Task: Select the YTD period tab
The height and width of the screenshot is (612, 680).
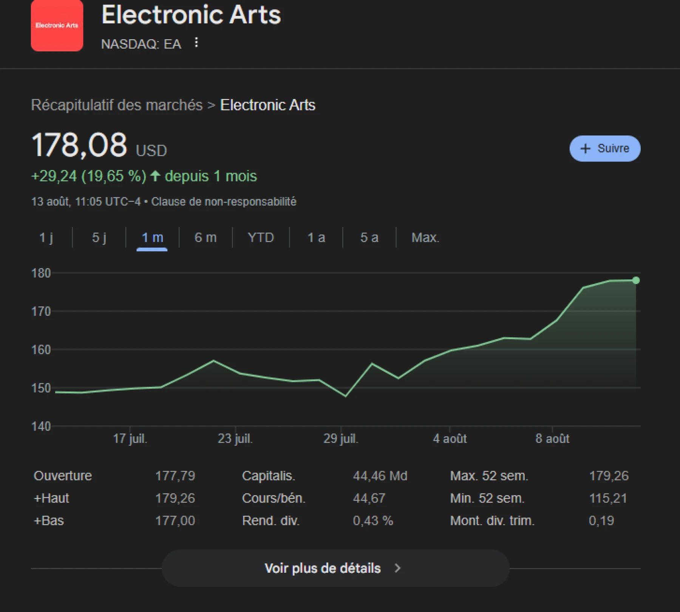Action: (x=261, y=238)
